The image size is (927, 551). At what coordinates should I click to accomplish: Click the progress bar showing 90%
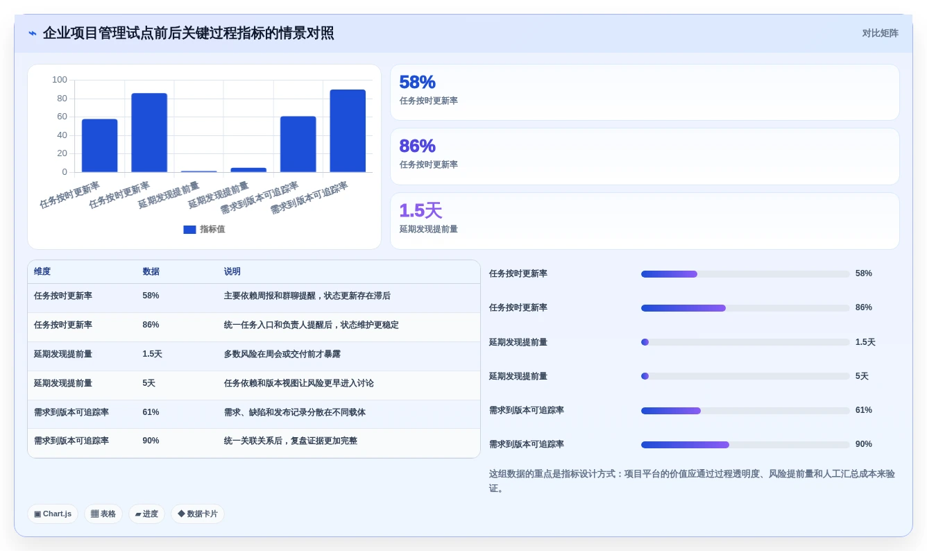(745, 445)
